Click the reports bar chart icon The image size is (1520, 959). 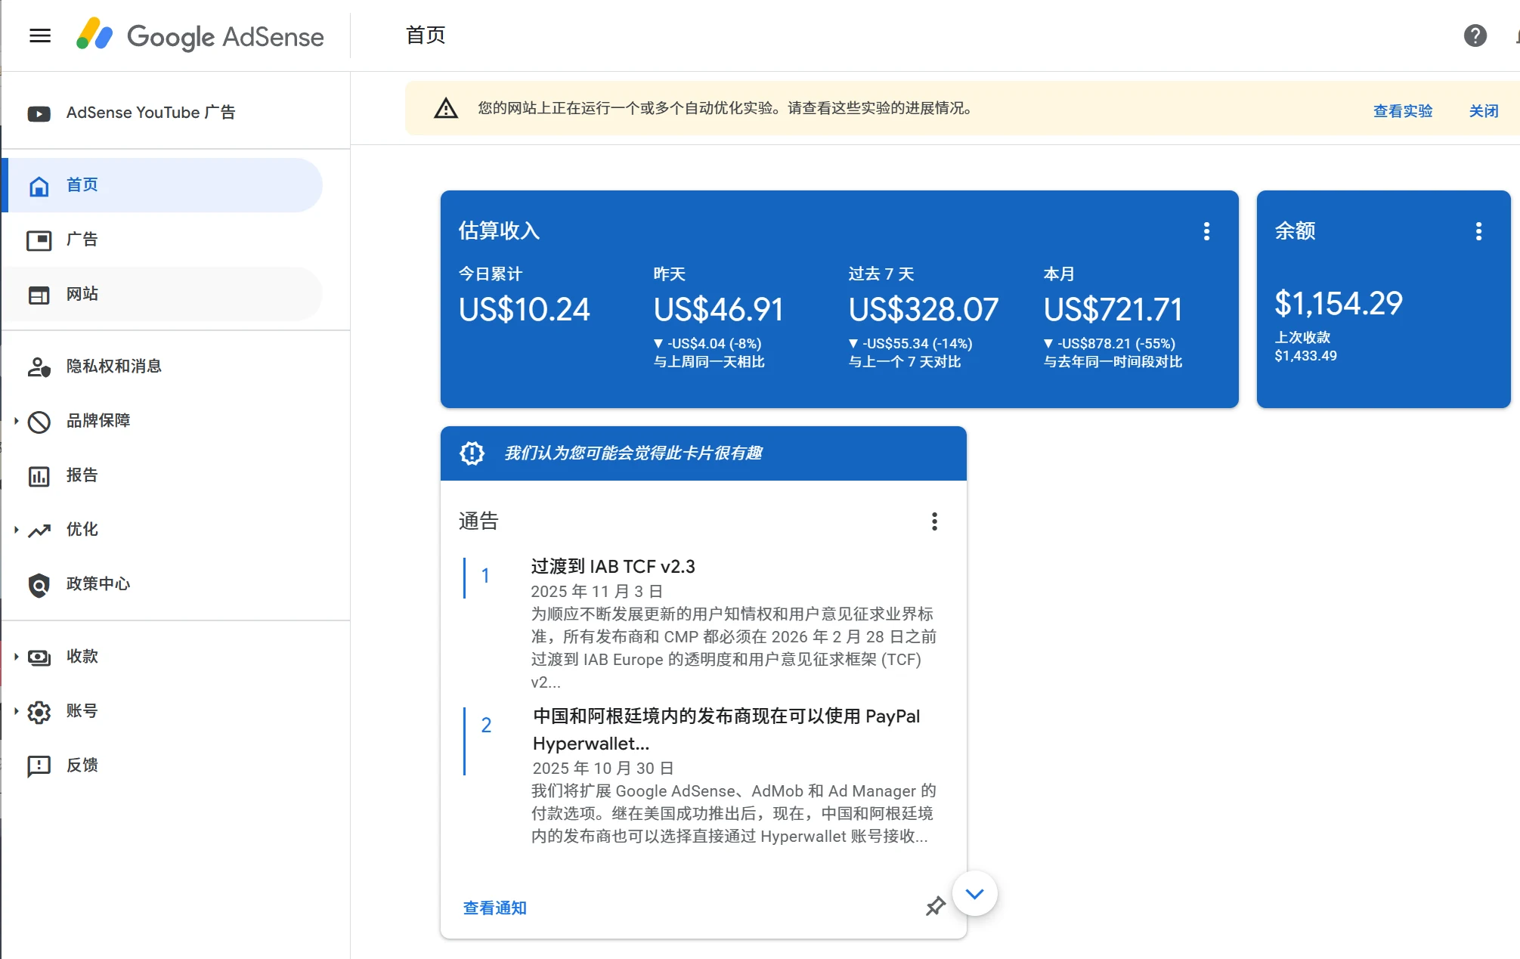point(39,476)
